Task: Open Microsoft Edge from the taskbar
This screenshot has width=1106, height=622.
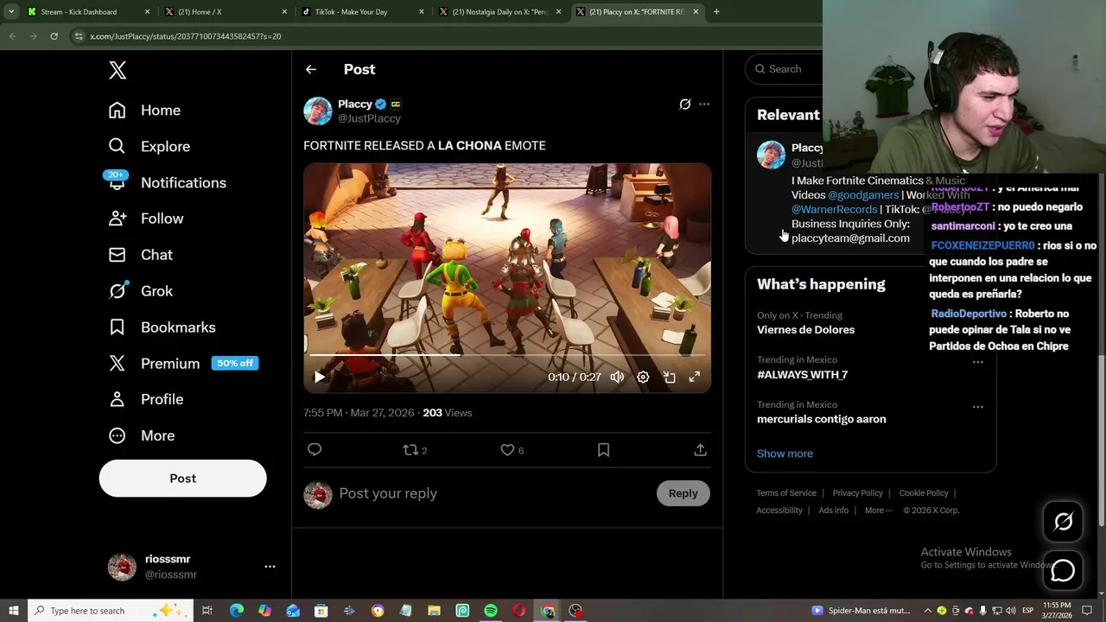Action: coord(236,611)
